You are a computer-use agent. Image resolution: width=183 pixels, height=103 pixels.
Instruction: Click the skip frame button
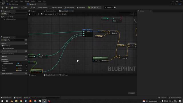click(92, 7)
